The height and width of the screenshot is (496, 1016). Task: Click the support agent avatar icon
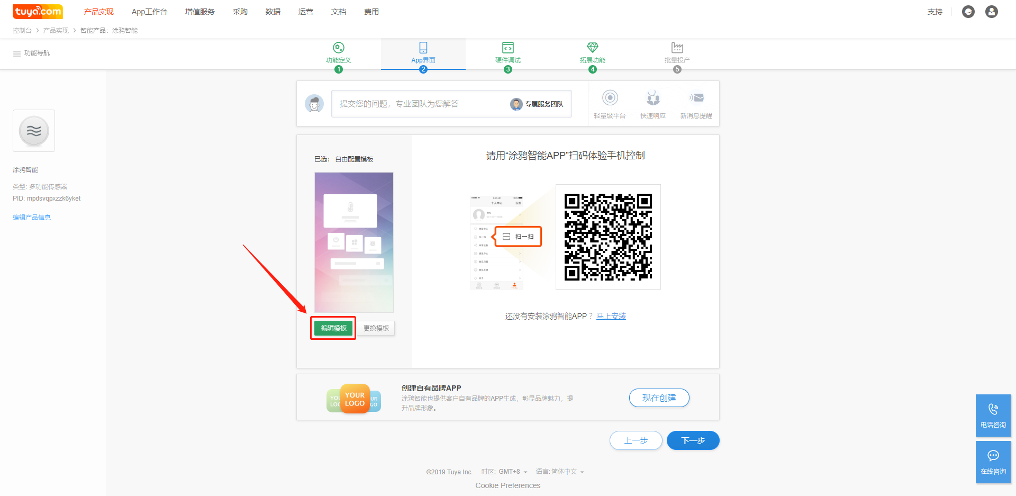tap(314, 103)
